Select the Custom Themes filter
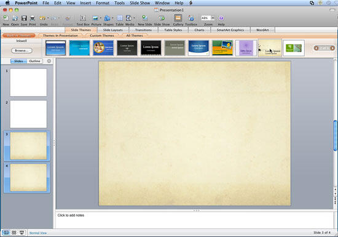338x237 pixels. click(x=102, y=36)
